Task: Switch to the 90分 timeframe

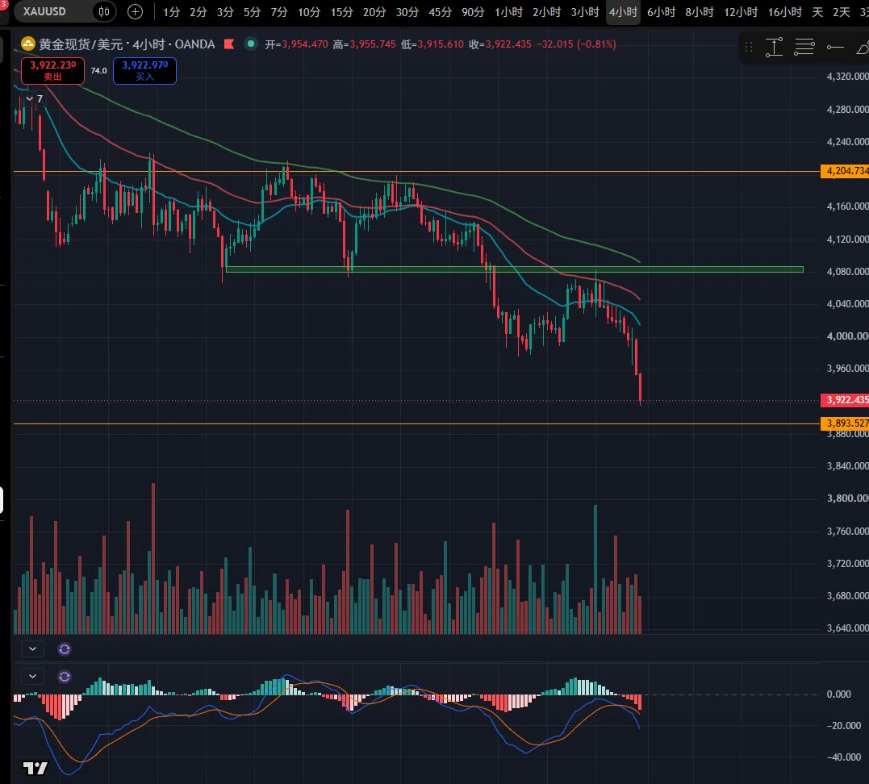Action: (473, 12)
